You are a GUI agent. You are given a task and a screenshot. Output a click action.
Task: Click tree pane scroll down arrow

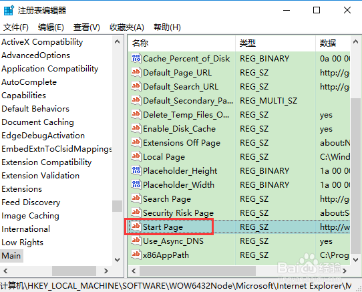(x=118, y=260)
